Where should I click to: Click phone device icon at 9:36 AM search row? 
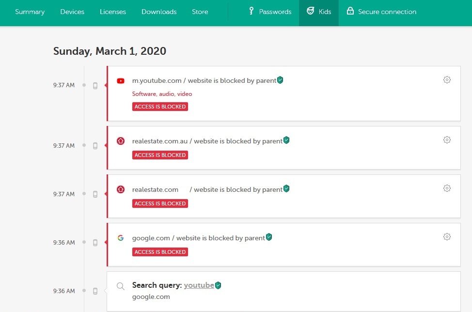(x=95, y=291)
